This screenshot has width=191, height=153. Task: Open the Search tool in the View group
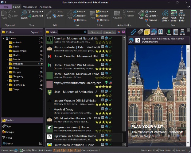[24, 15]
